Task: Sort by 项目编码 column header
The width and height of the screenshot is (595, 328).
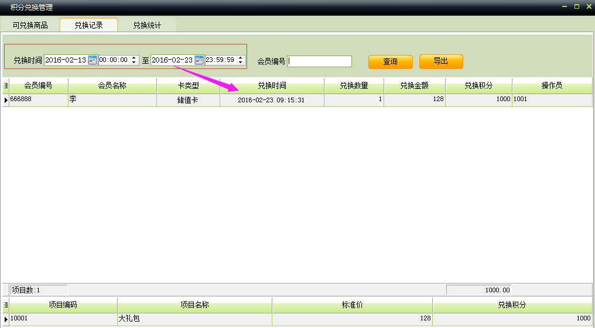Action: (63, 305)
